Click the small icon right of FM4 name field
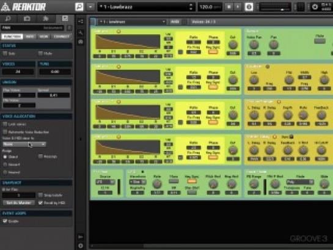This screenshot has height=250, width=333. (69, 28)
